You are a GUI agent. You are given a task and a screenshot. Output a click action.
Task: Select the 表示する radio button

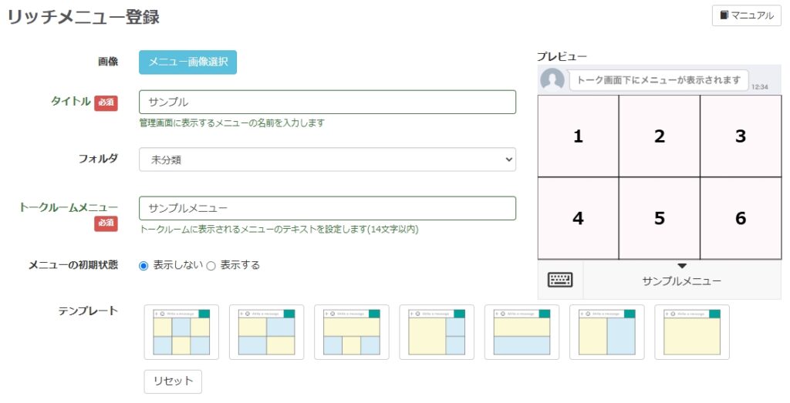pos(211,266)
